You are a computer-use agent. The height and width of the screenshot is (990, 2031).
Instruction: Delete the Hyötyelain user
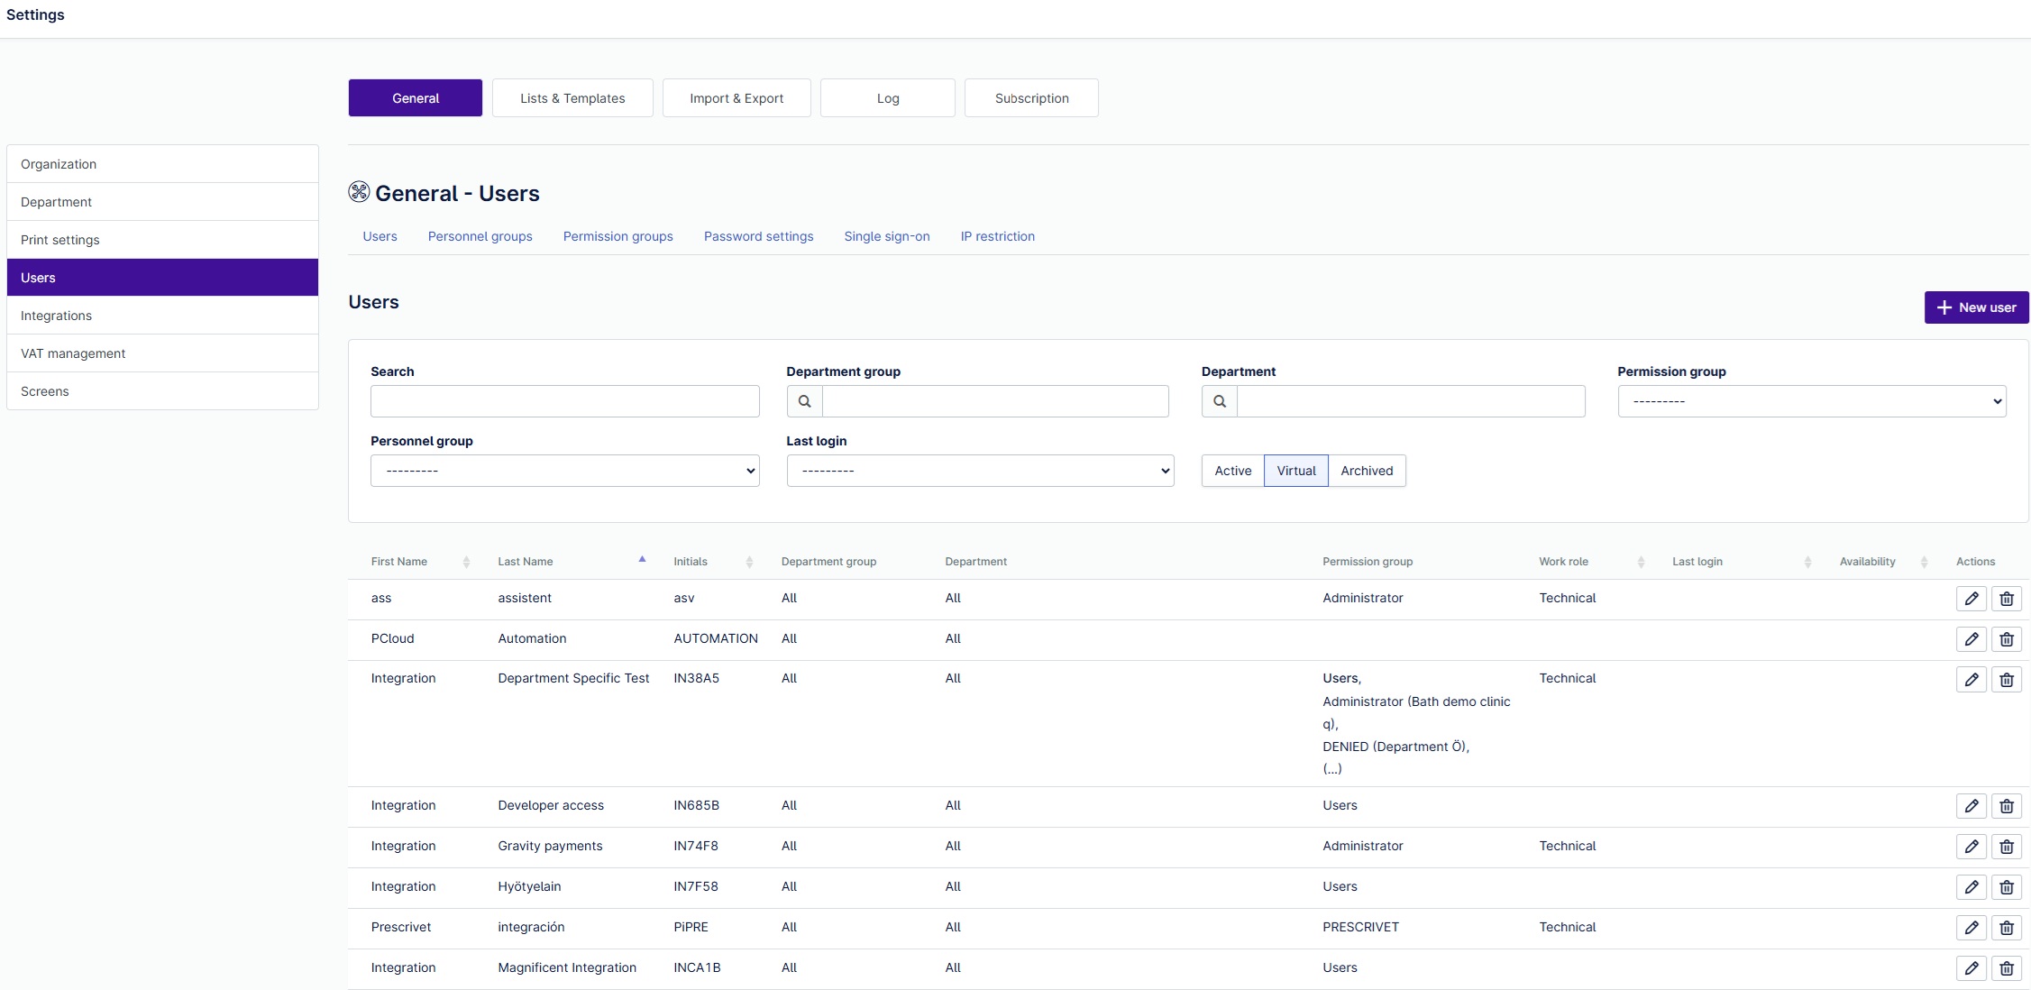(x=2007, y=887)
